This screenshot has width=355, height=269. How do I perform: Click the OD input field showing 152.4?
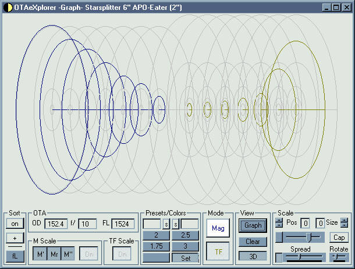56,224
